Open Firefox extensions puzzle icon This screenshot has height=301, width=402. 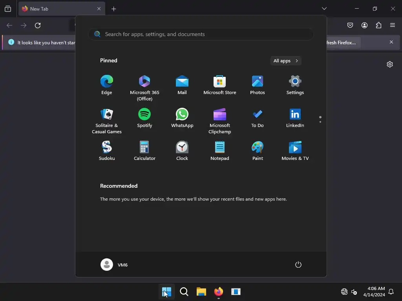click(378, 25)
